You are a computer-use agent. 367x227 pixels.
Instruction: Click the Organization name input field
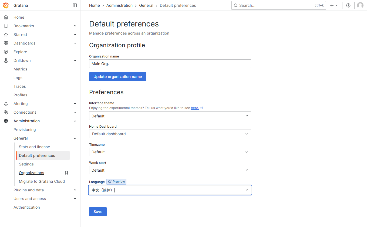pyautogui.click(x=170, y=64)
